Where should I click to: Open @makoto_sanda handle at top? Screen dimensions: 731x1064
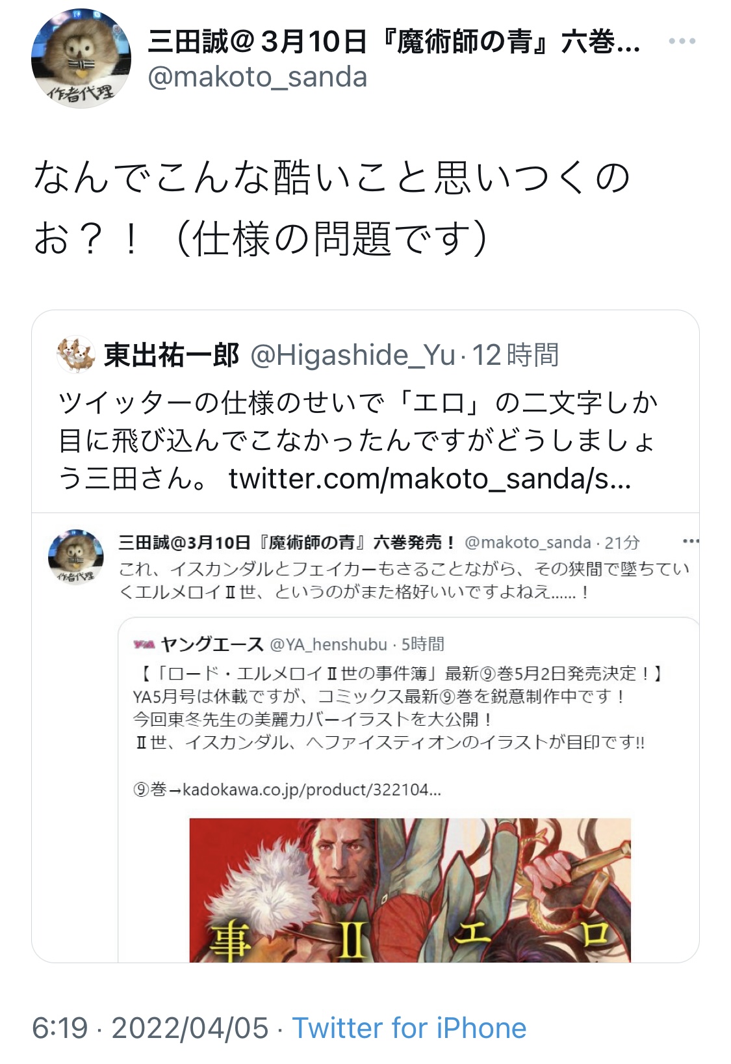257,77
